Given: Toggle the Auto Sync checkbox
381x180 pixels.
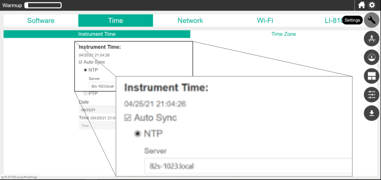Looking at the screenshot, I should (80, 62).
